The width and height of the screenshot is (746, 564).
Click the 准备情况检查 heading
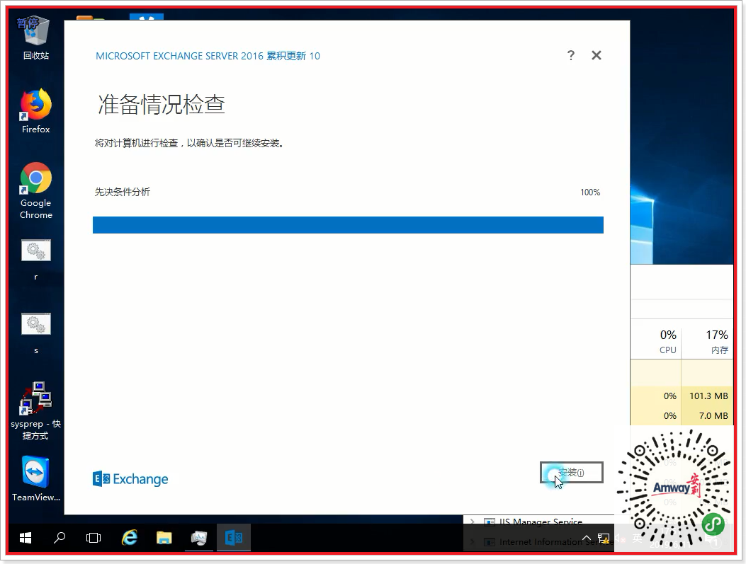click(x=162, y=104)
